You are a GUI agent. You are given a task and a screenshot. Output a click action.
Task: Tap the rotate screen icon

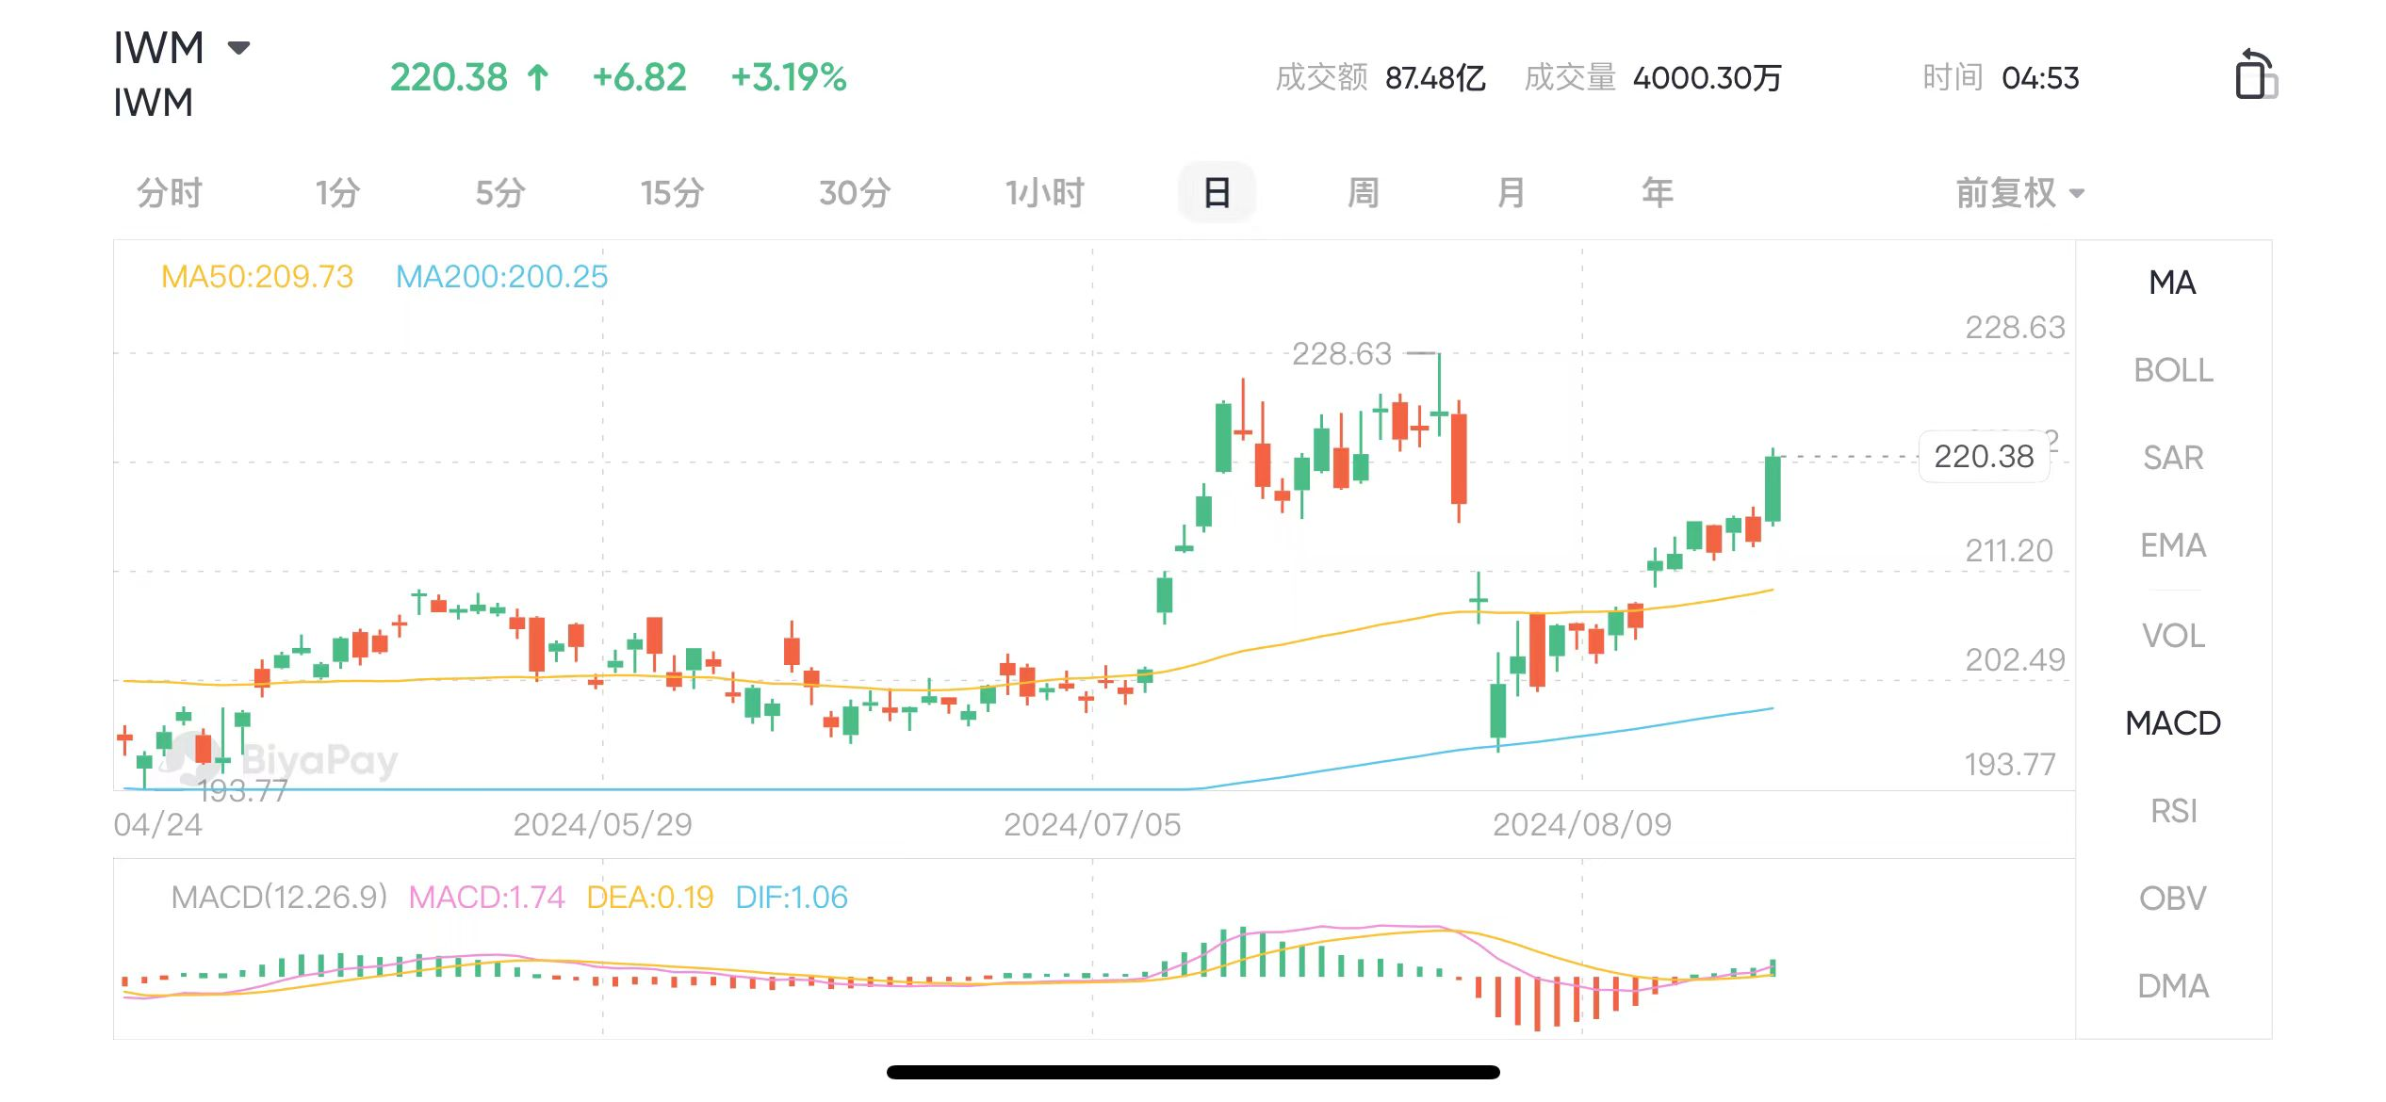tap(2256, 74)
